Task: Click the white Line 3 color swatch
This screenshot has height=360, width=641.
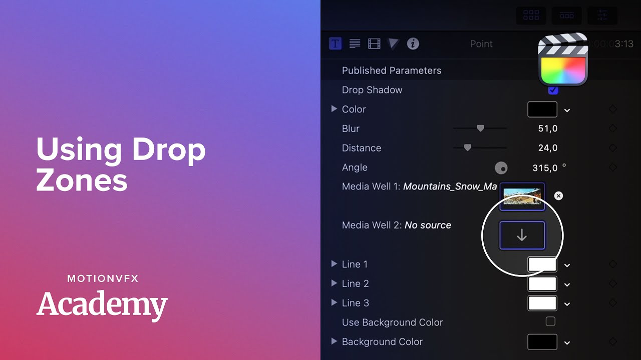Action: click(542, 303)
